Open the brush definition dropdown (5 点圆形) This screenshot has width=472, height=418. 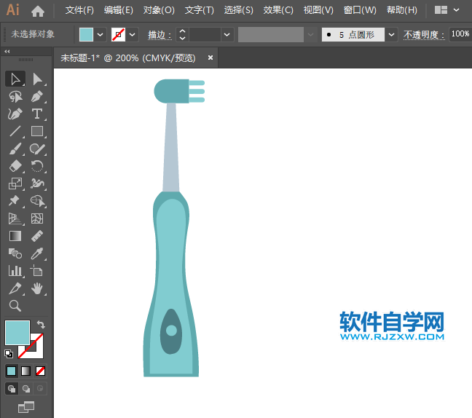pyautogui.click(x=391, y=35)
